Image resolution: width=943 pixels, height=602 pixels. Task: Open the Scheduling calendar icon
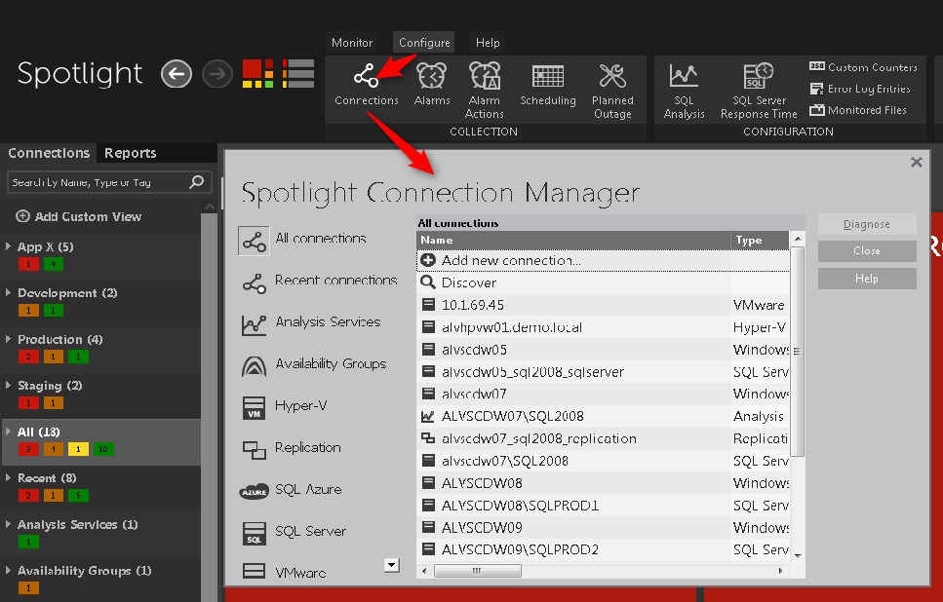[x=547, y=77]
